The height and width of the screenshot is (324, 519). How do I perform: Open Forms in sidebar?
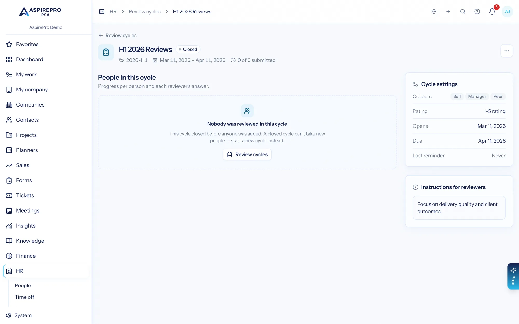46,180
